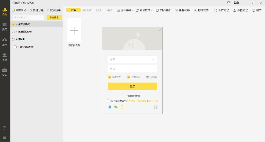Select the 未分组设备(0) row label
Image resolution: width=265 pixels, height=142 pixels.
(x=27, y=47)
